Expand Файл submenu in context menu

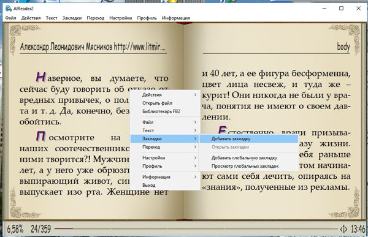pos(165,122)
